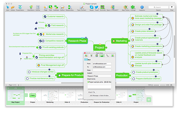Open the Topic Content dropdown
Viewport: 180px width, 114px height.
pyautogui.click(x=82, y=7)
